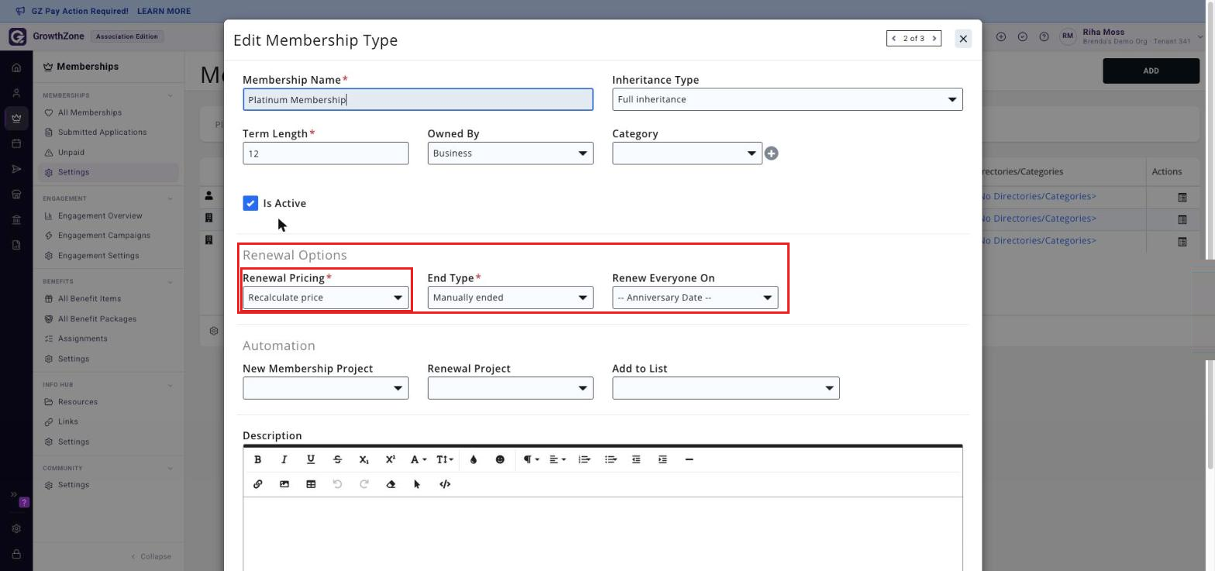Open text alignment dropdown
This screenshot has height=571, width=1215.
[x=558, y=459]
